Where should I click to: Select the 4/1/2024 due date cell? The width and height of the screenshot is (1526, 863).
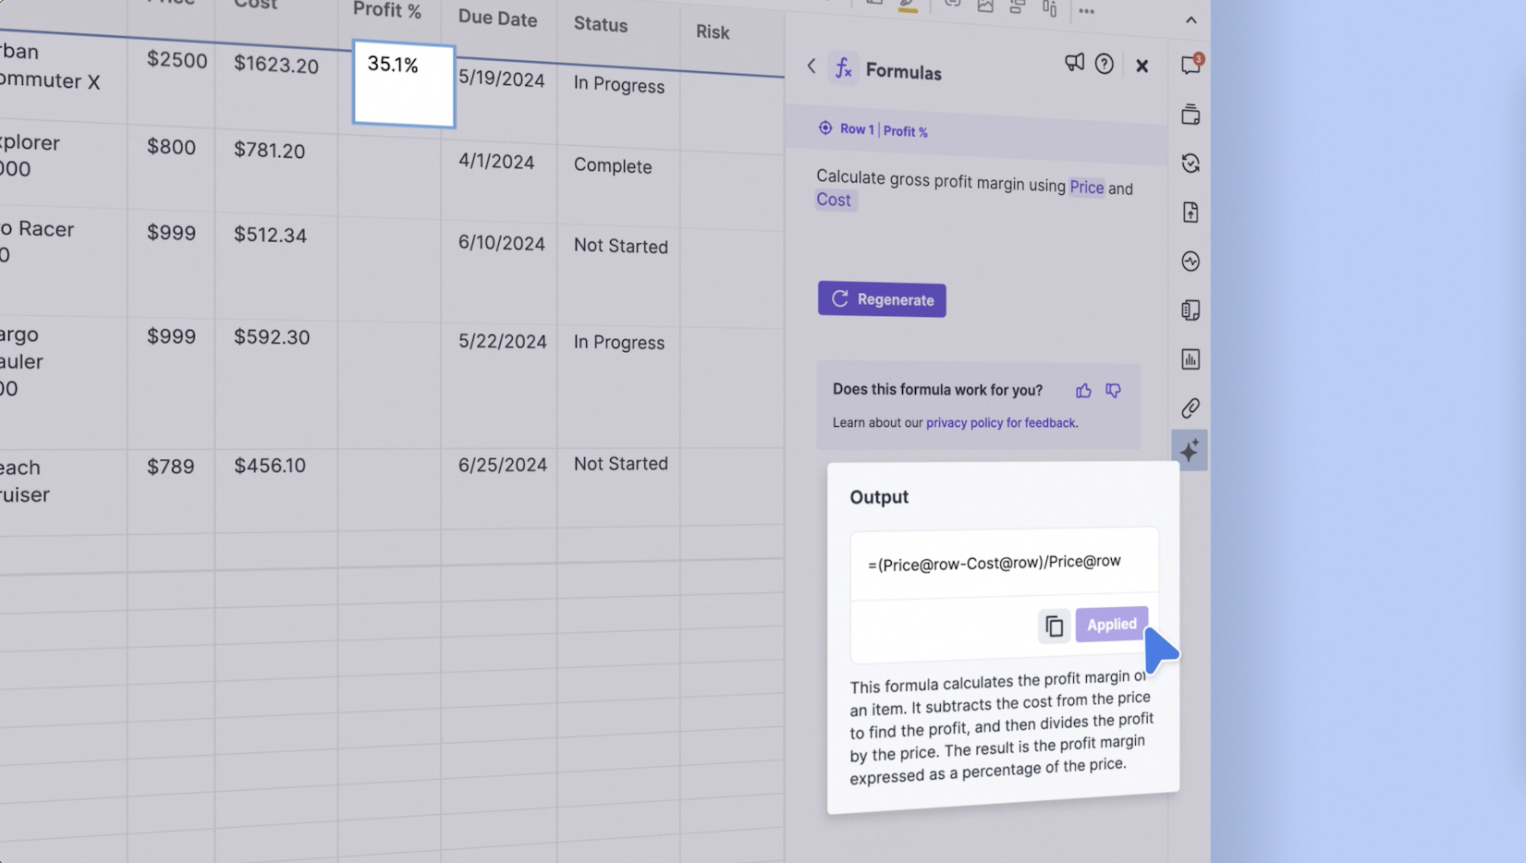[x=499, y=179]
